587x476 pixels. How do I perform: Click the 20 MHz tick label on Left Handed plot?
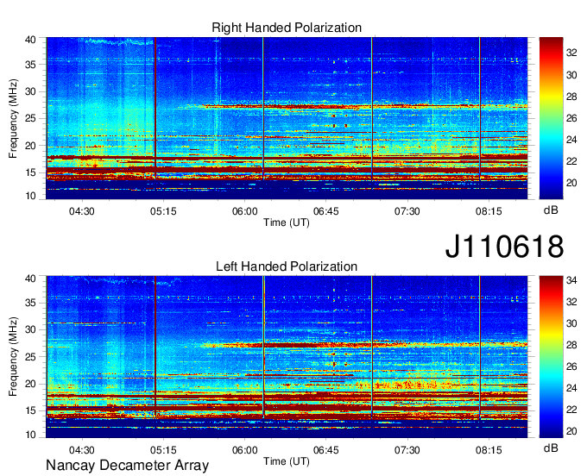pos(31,384)
